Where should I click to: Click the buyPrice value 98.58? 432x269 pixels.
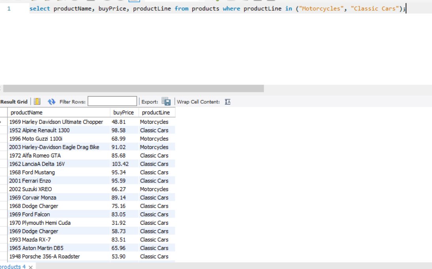pos(118,130)
